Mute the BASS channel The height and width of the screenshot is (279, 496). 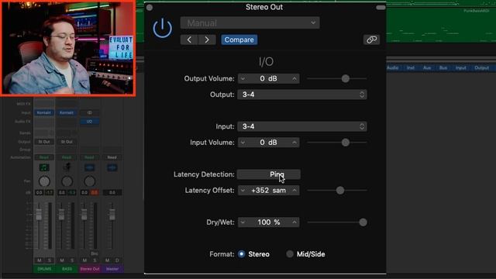pyautogui.click(x=62, y=260)
